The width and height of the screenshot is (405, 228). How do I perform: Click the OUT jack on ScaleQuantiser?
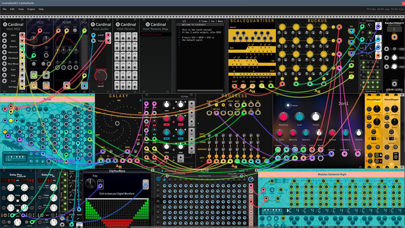coord(271,86)
